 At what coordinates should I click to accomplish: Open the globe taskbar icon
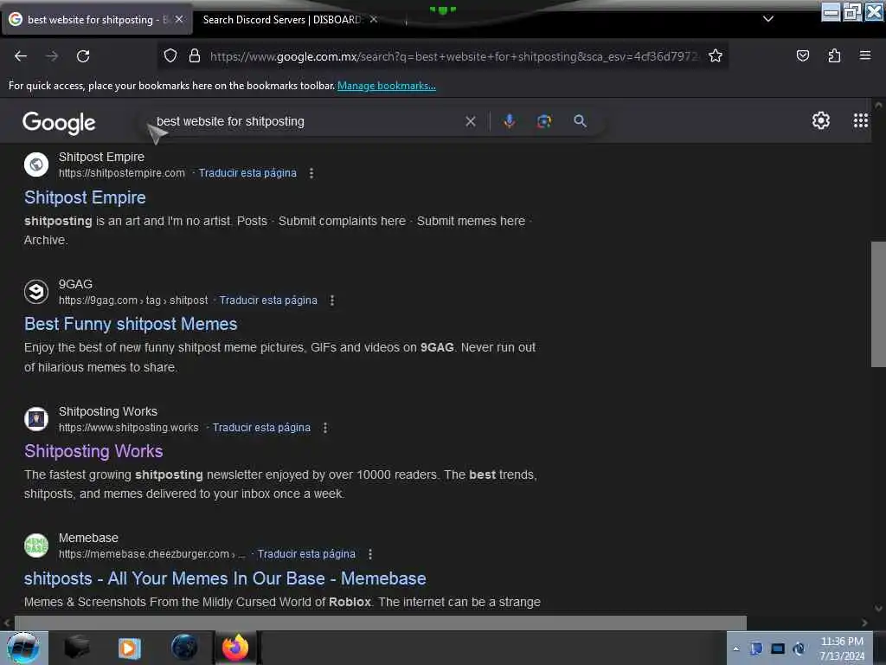[x=184, y=648]
